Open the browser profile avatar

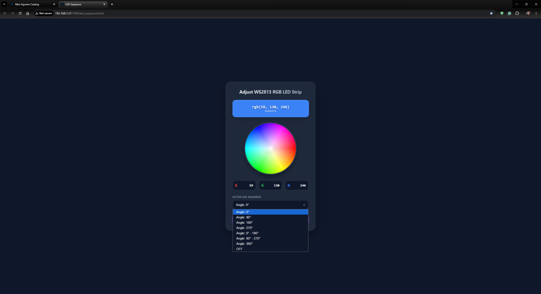[528, 13]
